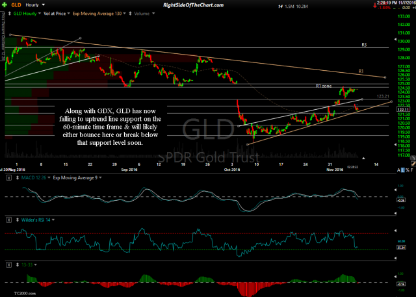The image size is (416, 297).
Task: Click the Sep 2016 date axis label
Action: [x=129, y=170]
